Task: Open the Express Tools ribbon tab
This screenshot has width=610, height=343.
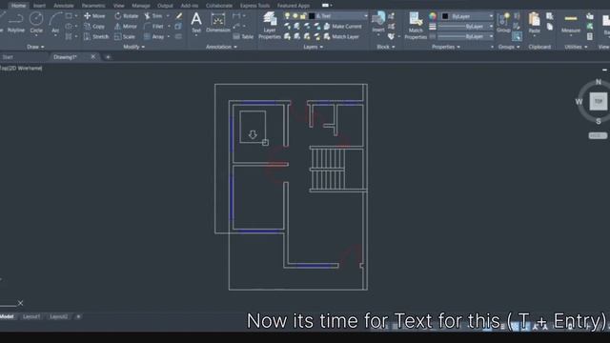Action: click(254, 6)
